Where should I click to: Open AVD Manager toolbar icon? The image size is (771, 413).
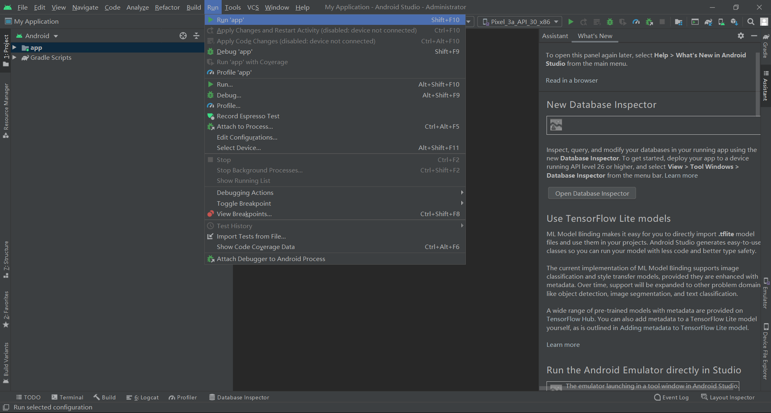coord(721,22)
